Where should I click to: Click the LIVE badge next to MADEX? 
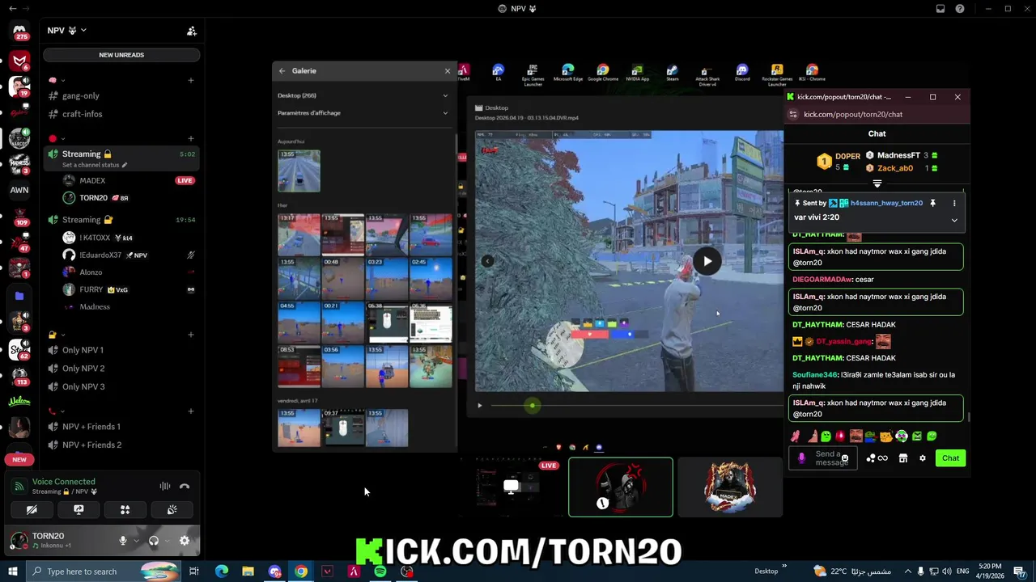(x=185, y=180)
